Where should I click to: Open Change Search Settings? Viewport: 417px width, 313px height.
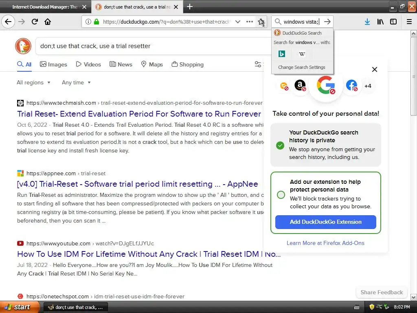click(x=302, y=67)
